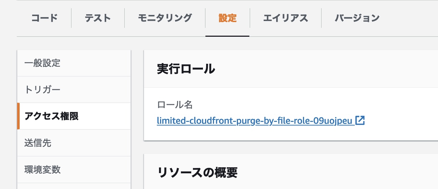Open the テスト tab

click(98, 18)
